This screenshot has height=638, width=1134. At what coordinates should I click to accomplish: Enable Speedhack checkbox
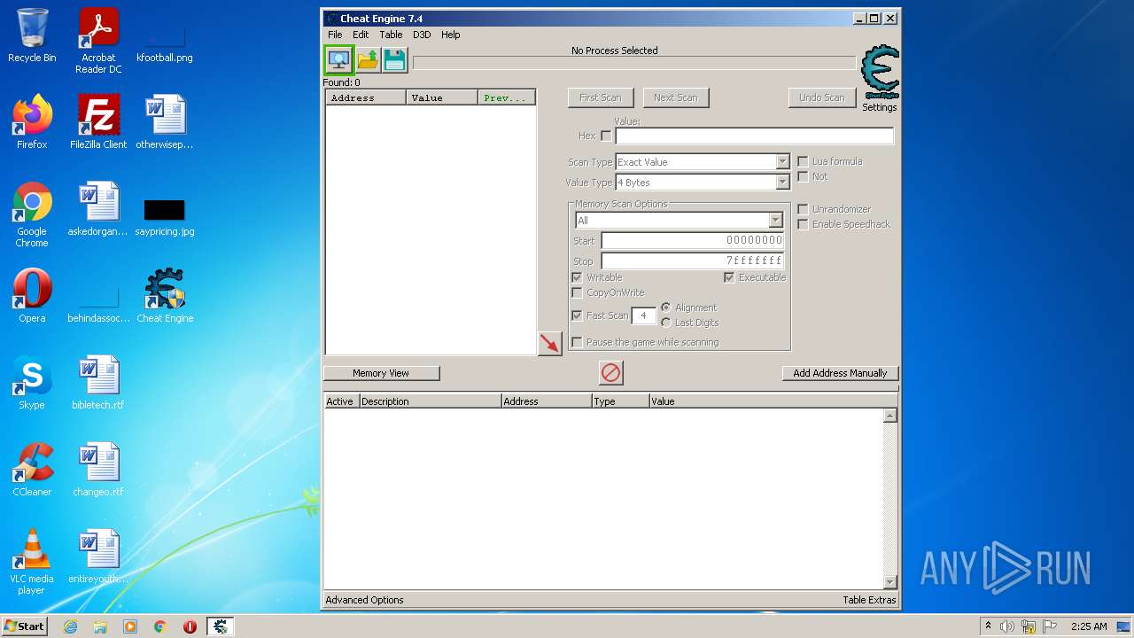tap(803, 224)
